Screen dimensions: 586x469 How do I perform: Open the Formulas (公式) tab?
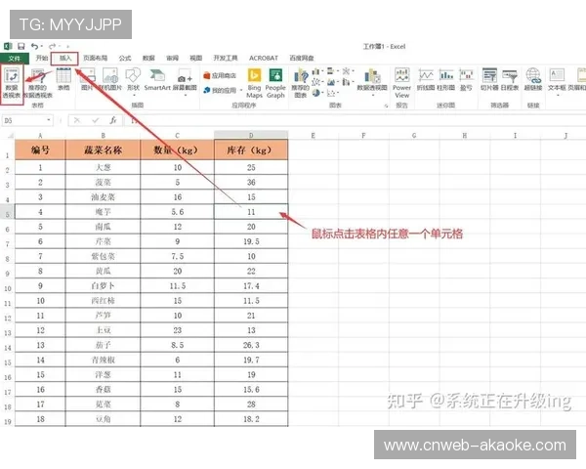tap(125, 58)
